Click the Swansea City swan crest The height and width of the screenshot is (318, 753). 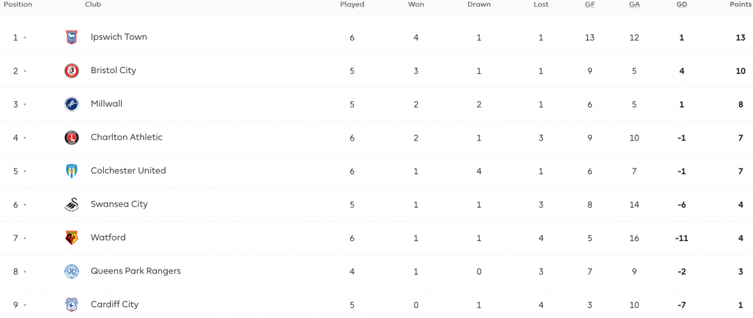click(71, 205)
